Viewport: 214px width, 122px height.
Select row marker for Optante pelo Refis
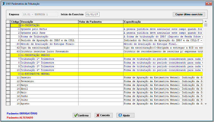coord(8,29)
